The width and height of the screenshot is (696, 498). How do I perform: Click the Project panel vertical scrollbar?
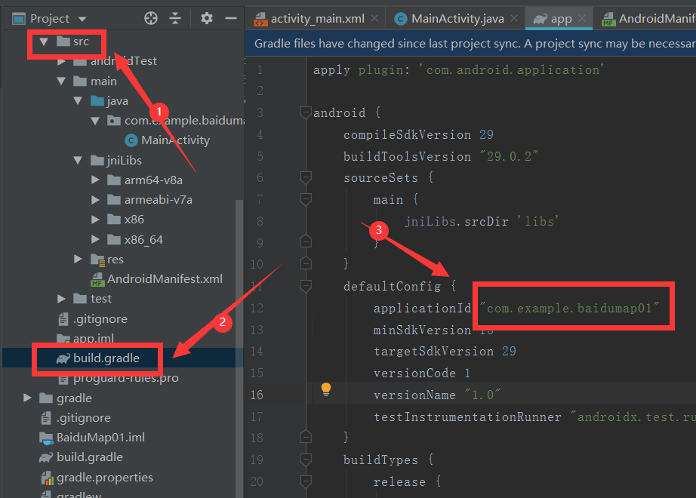tap(239, 349)
